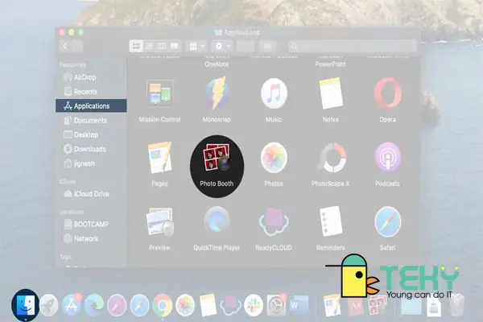The image size is (483, 322).
Task: Open Notes from the Dock
Action: click(208, 305)
